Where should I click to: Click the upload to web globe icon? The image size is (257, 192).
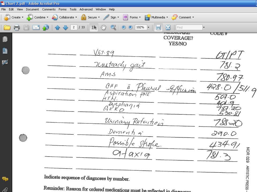46,27
